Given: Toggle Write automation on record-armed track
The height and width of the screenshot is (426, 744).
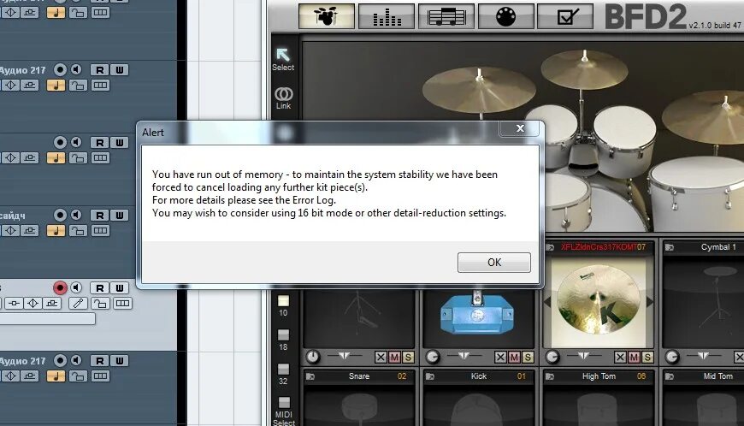Looking at the screenshot, I should click(x=119, y=288).
